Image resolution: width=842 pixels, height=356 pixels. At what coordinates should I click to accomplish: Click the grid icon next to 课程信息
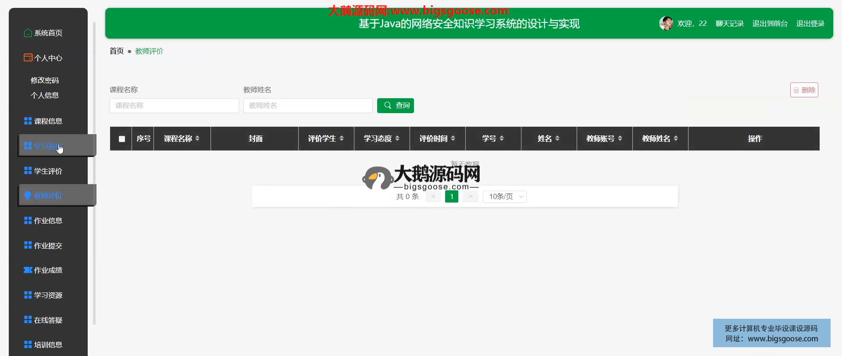(28, 121)
